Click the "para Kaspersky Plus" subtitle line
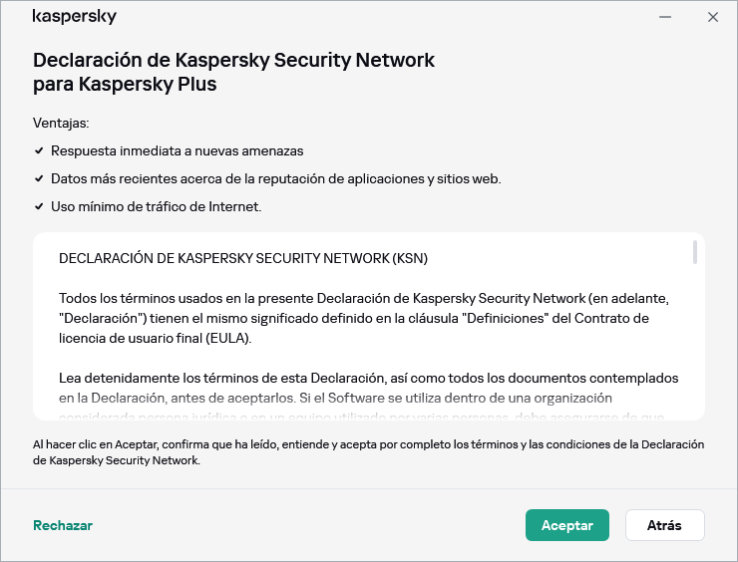The width and height of the screenshot is (738, 562). click(125, 85)
